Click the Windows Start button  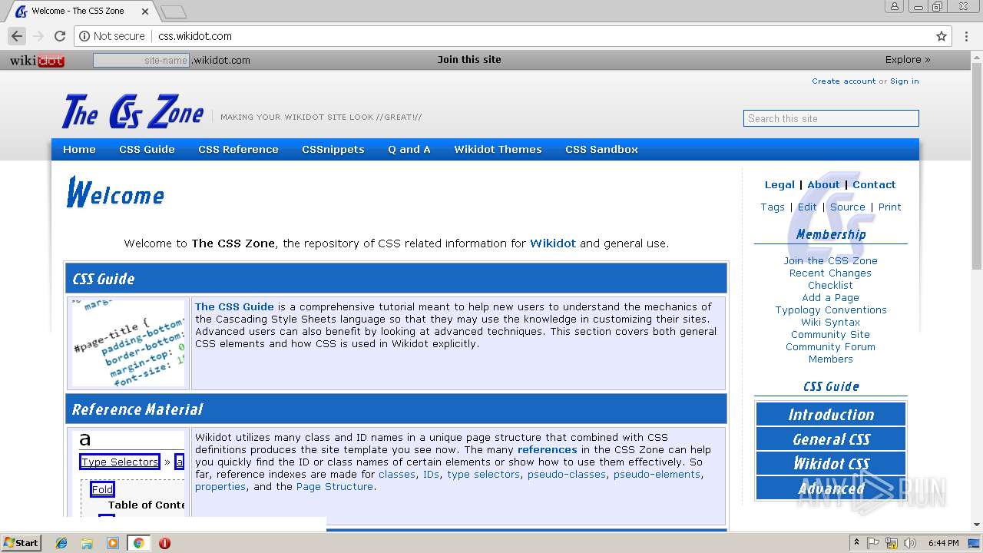coord(21,543)
